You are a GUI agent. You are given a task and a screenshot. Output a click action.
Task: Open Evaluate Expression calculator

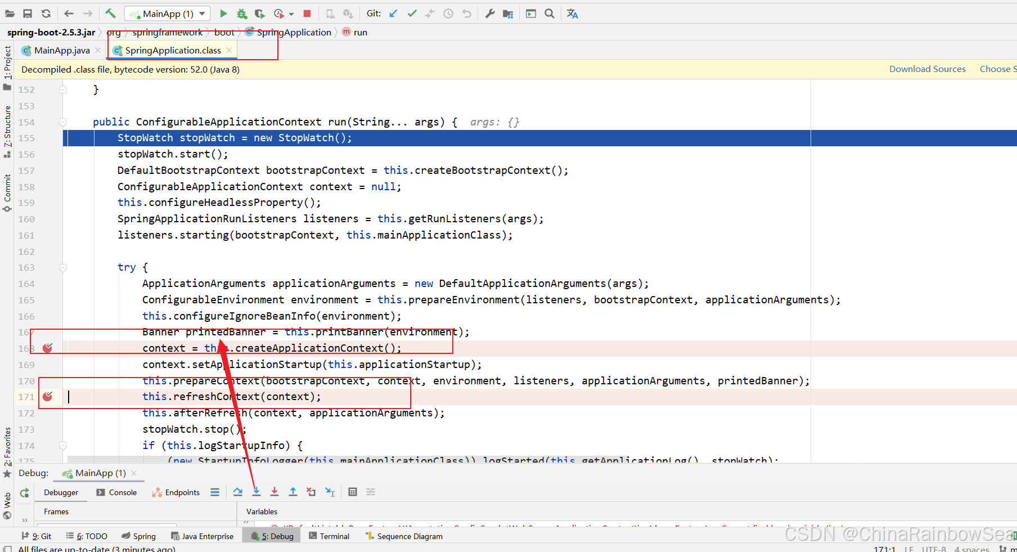[x=353, y=492]
